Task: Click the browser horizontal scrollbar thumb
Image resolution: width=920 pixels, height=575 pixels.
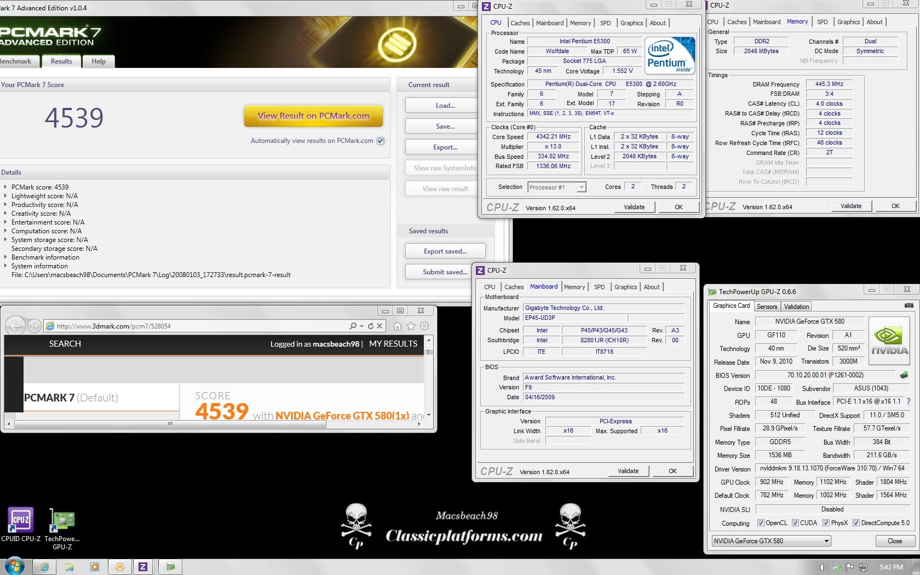Action: (x=170, y=424)
